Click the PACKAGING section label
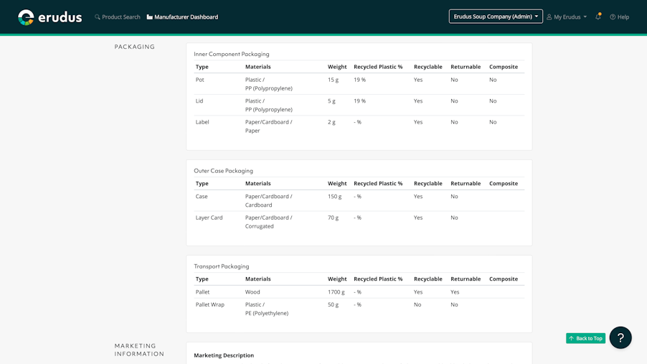This screenshot has height=364, width=647. pyautogui.click(x=135, y=47)
